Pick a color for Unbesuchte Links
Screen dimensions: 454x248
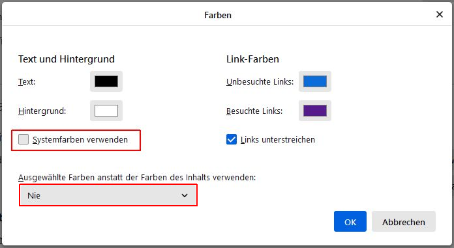[x=315, y=81]
